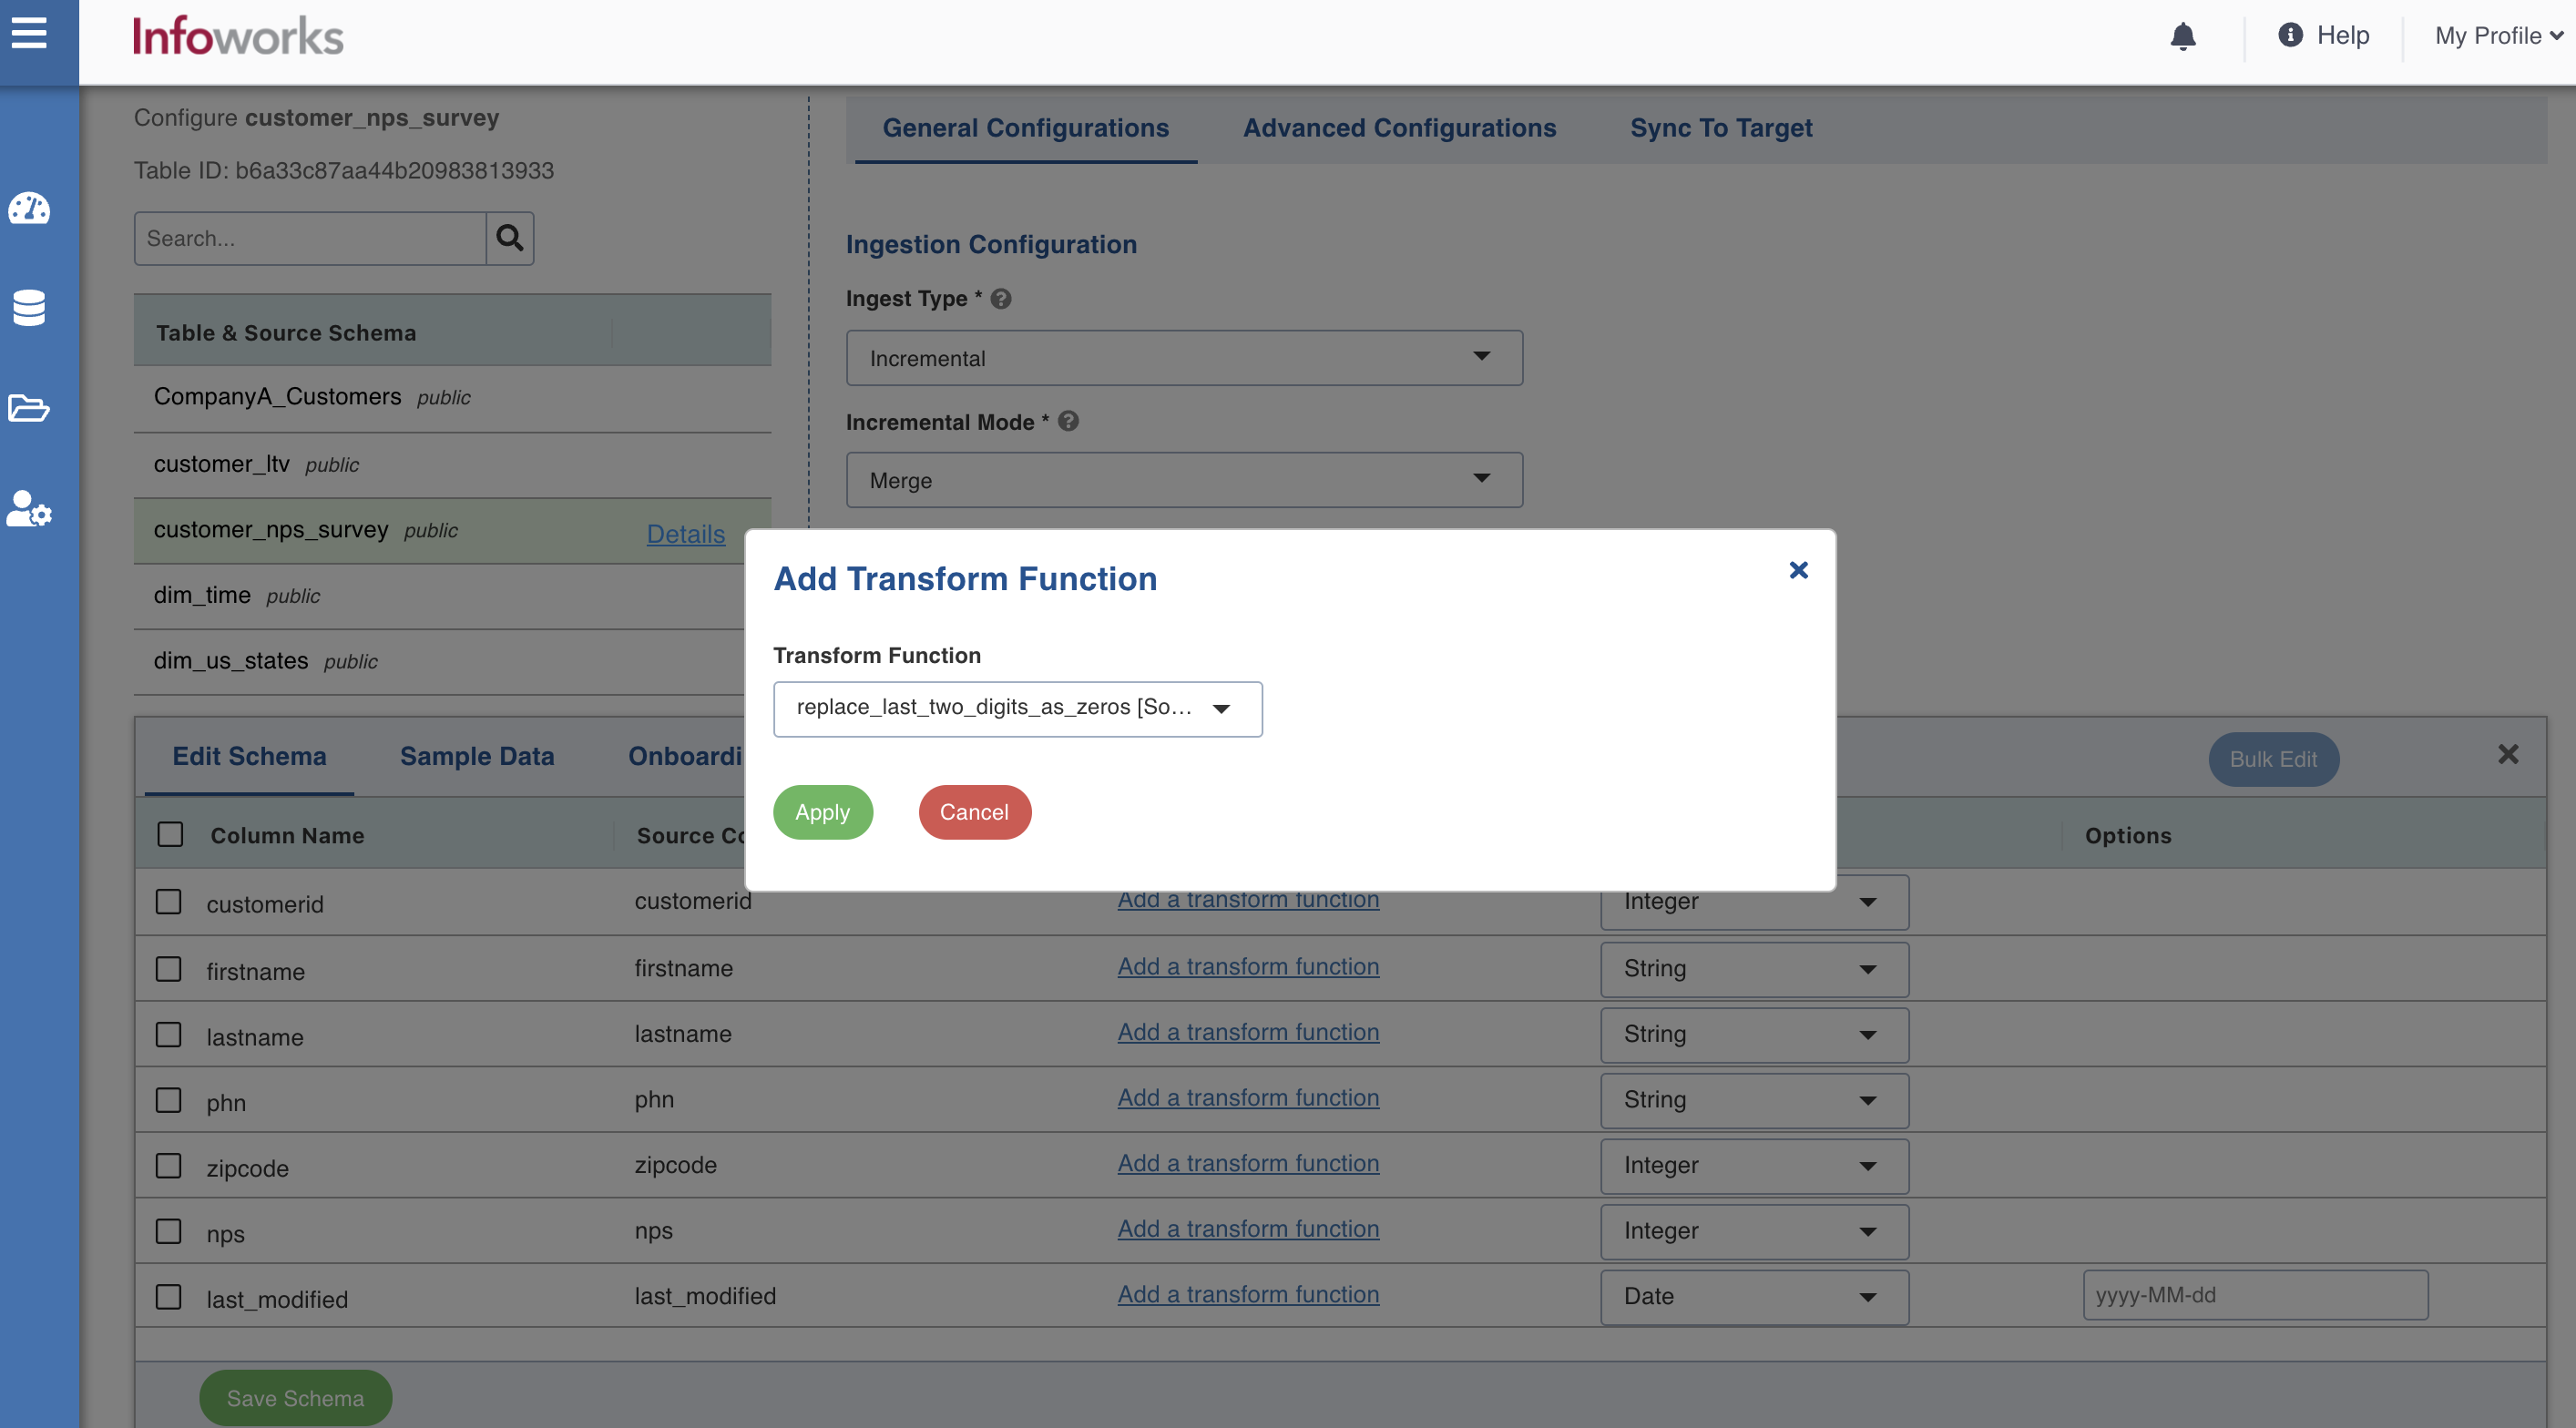This screenshot has width=2576, height=1428.
Task: Open the data sources database sidebar icon
Action: [x=29, y=308]
